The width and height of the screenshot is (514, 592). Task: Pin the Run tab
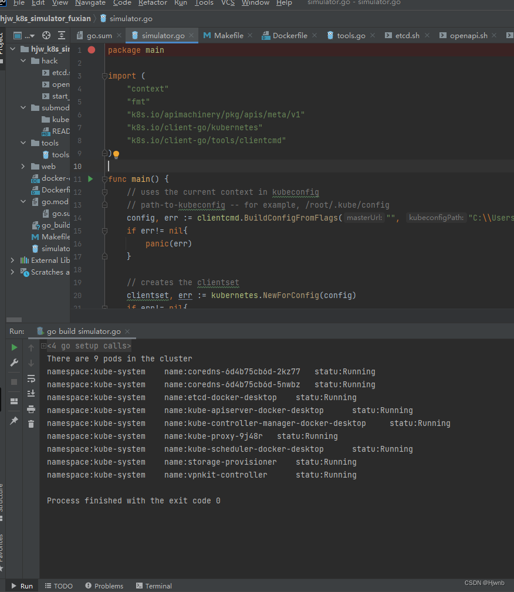[14, 420]
